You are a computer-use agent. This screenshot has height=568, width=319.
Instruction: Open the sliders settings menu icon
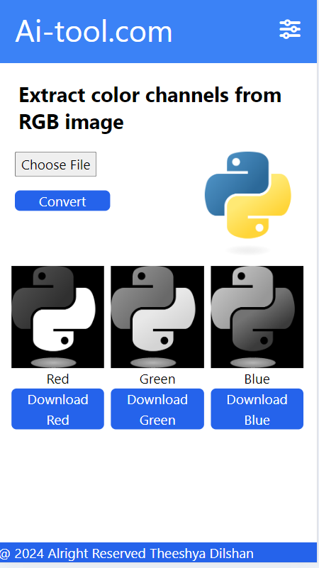point(290,29)
